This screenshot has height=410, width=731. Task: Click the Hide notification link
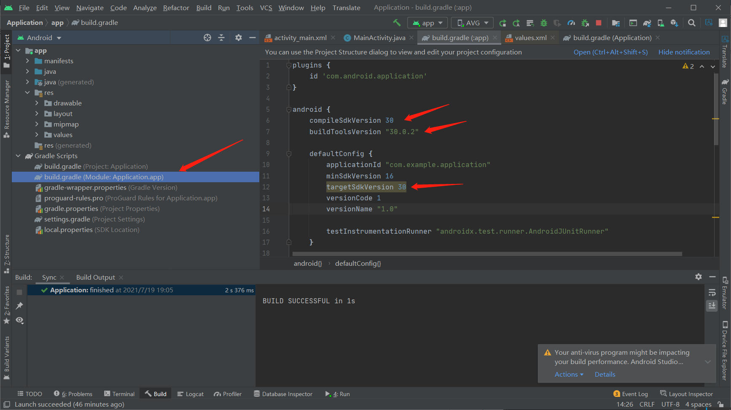pyautogui.click(x=683, y=52)
